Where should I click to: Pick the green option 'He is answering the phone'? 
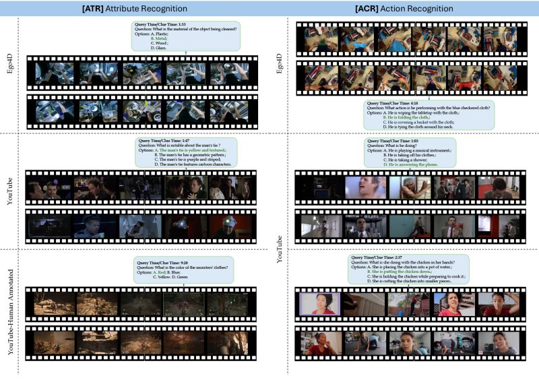coord(411,164)
